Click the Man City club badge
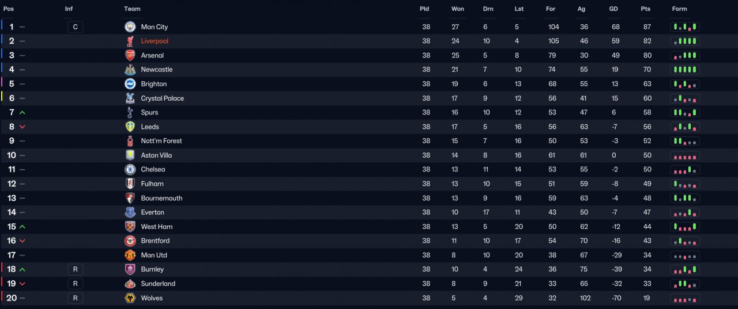 click(130, 27)
